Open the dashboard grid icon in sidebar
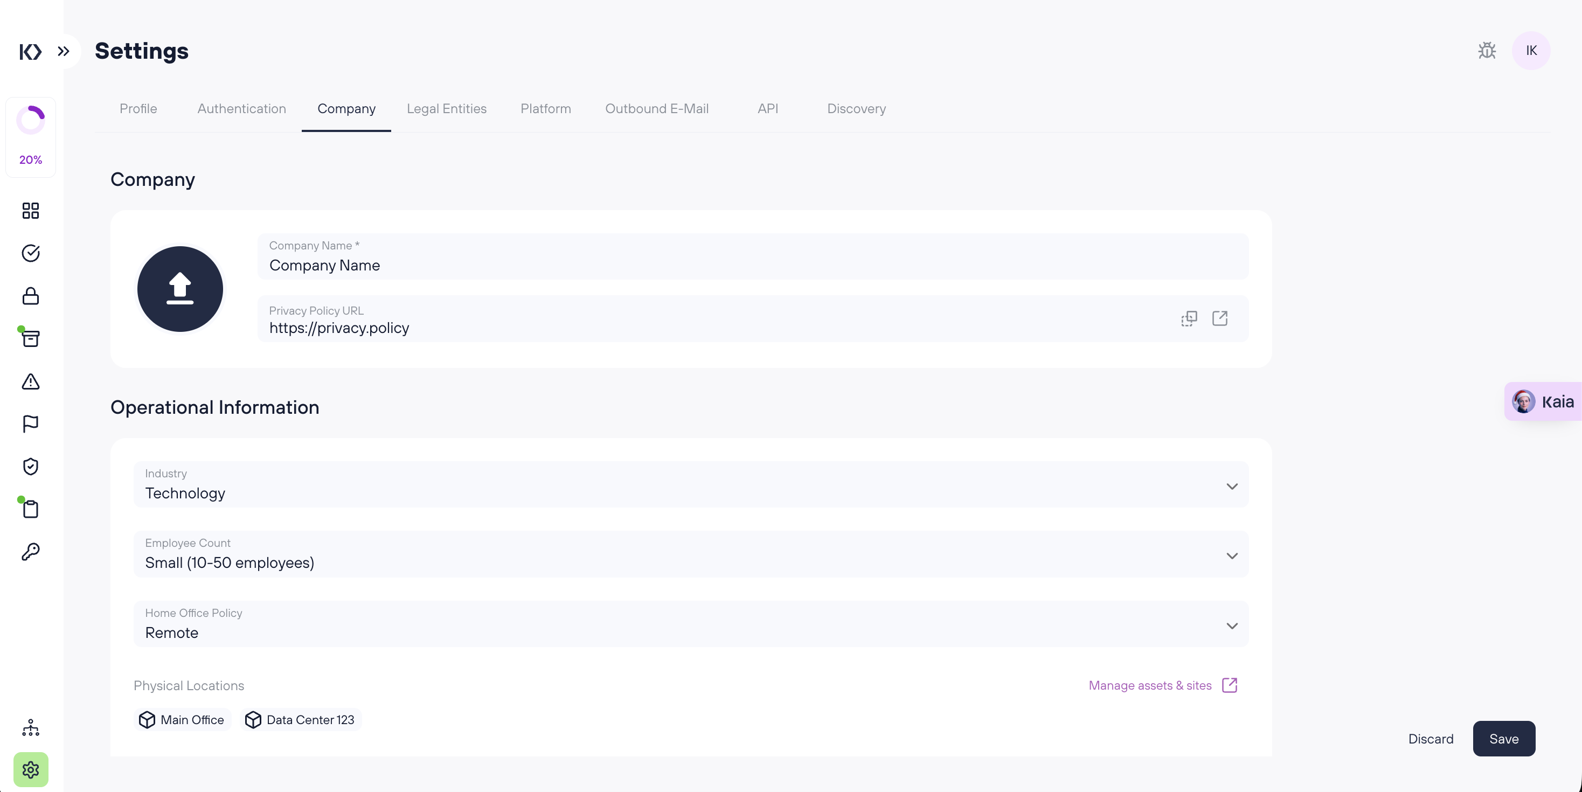The width and height of the screenshot is (1582, 792). coord(31,211)
